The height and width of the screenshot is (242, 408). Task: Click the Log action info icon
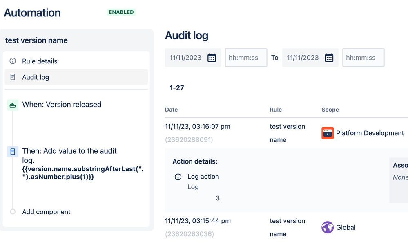coord(178,177)
